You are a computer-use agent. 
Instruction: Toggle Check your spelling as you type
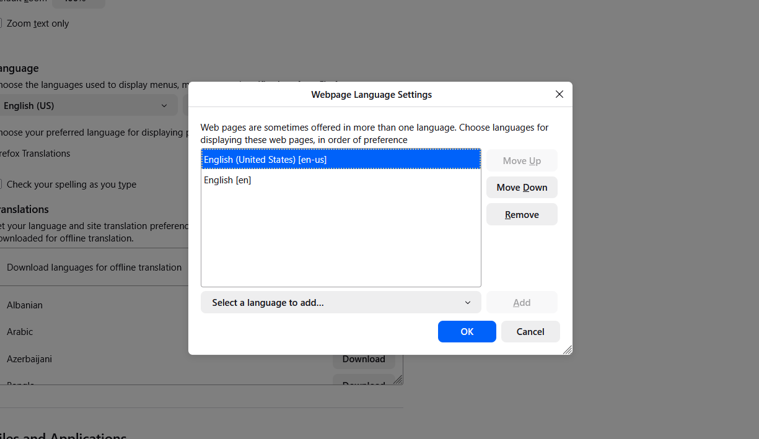click(1, 185)
